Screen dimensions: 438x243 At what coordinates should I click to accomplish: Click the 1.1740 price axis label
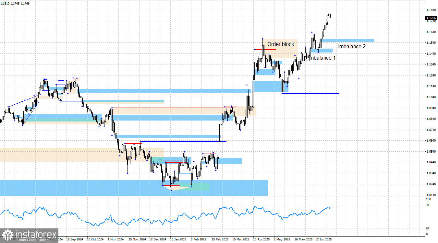431,21
